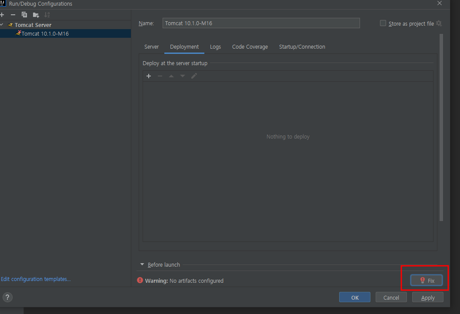460x314 pixels.
Task: Switch to the Server tab
Action: coord(151,47)
